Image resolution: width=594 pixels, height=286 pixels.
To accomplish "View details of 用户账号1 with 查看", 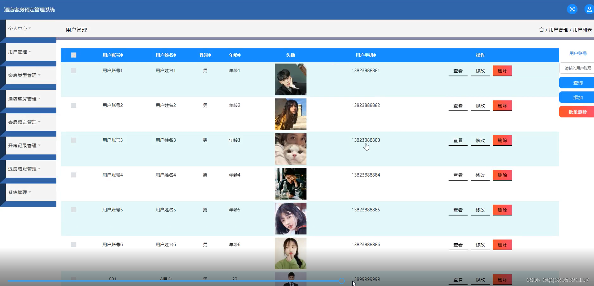I will coord(458,71).
